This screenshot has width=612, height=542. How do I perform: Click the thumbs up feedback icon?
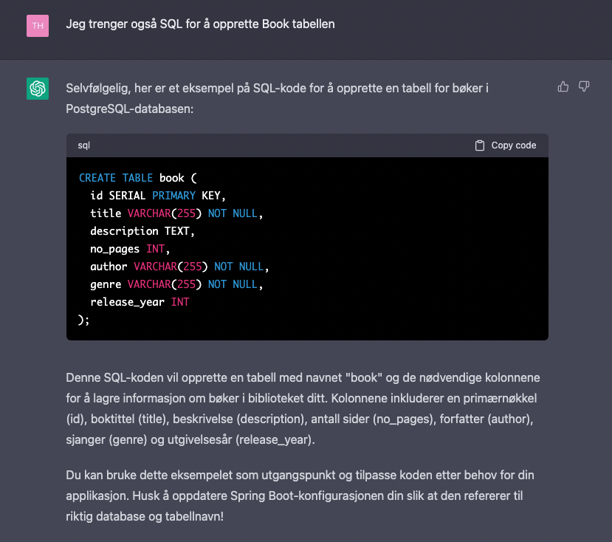[563, 87]
